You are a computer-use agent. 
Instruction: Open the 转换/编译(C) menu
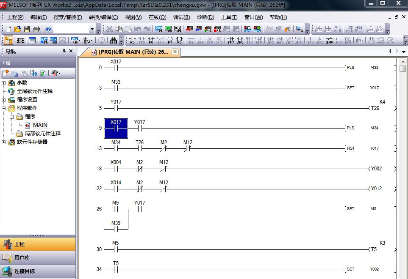coord(103,17)
